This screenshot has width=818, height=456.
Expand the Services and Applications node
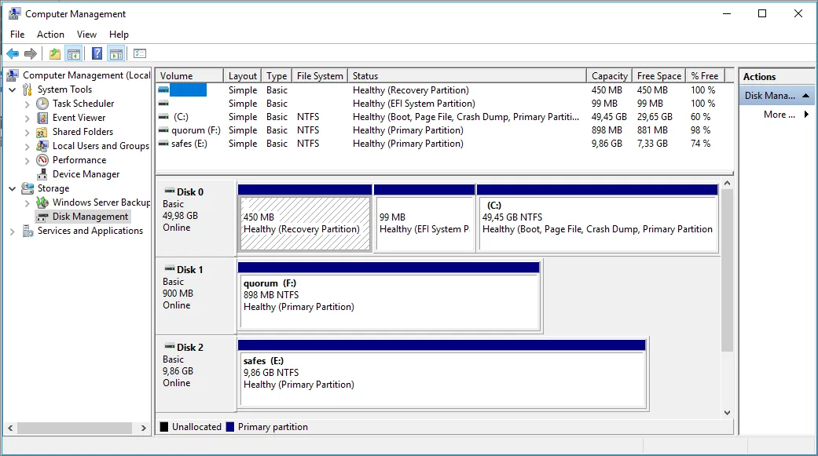[x=13, y=231]
